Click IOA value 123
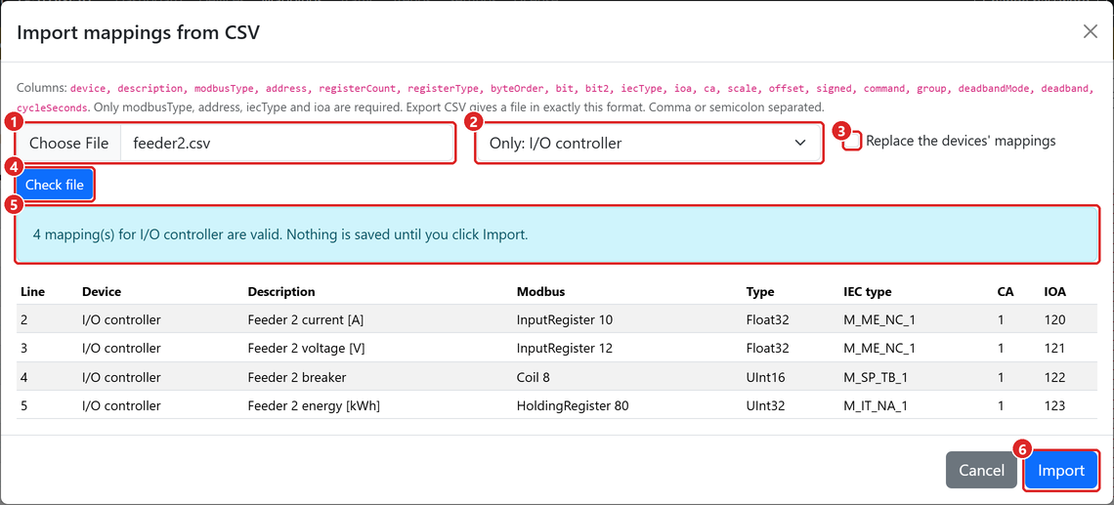 (1054, 405)
